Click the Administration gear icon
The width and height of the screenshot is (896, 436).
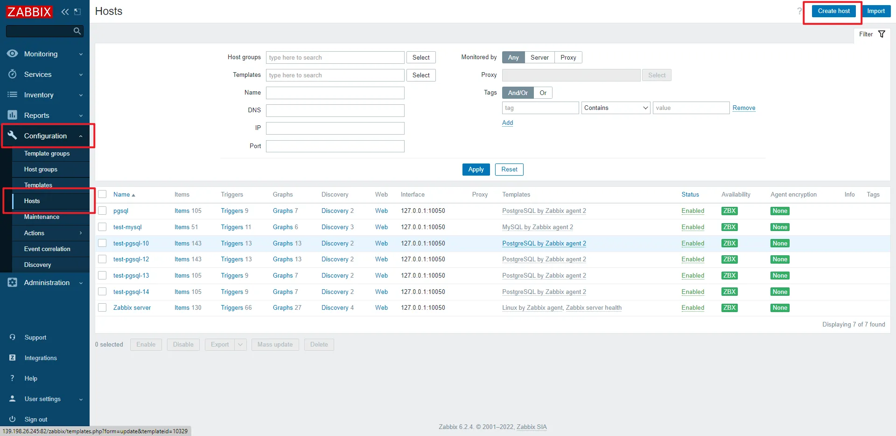point(13,282)
